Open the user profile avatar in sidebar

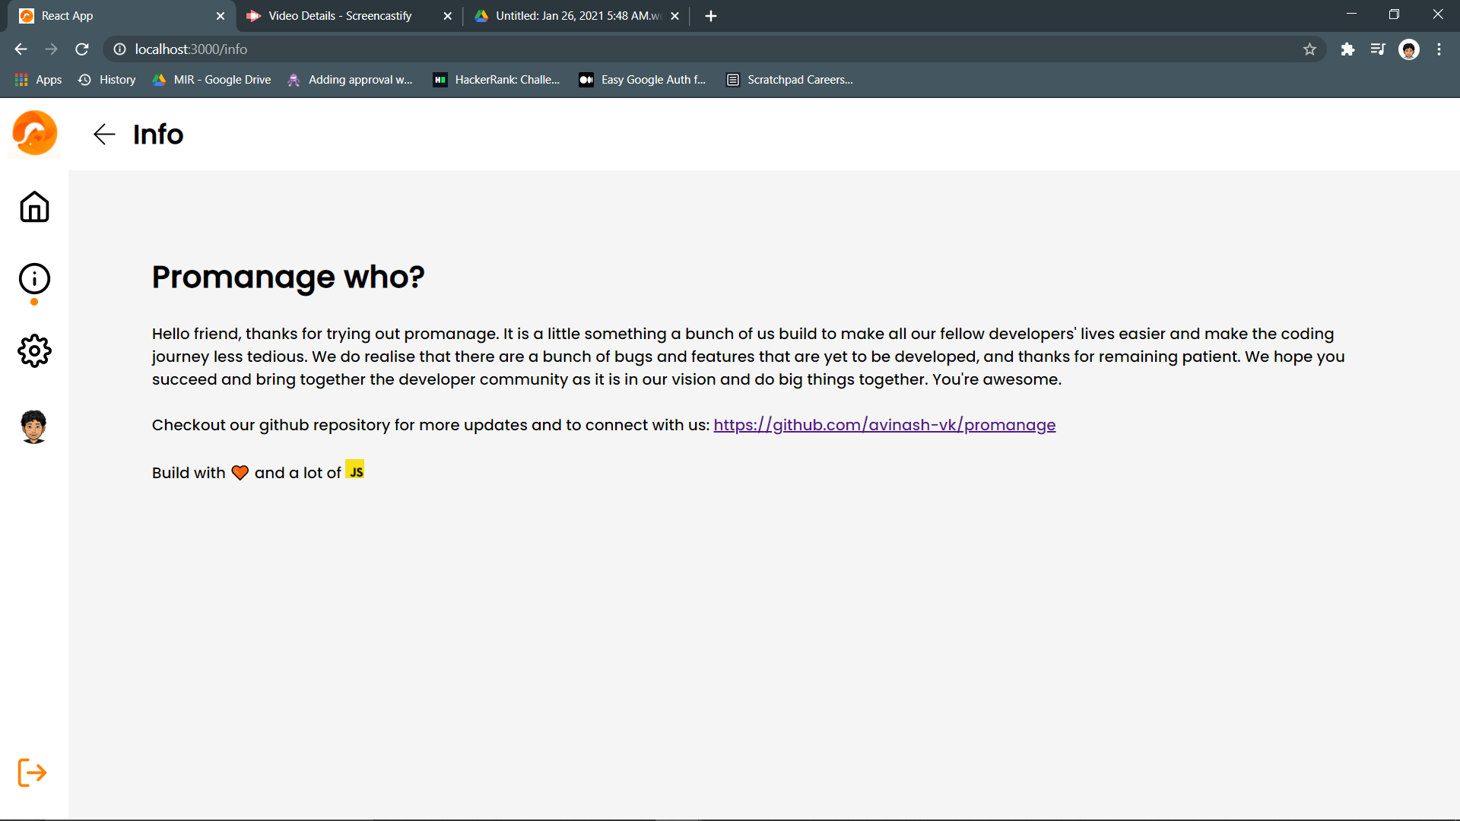coord(34,426)
